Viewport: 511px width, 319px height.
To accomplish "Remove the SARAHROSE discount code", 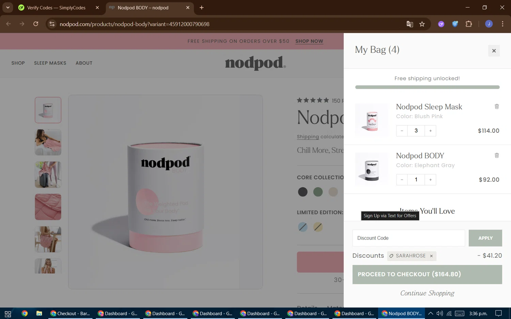I will coord(431,256).
